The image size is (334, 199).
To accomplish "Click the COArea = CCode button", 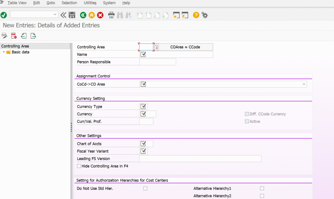I will [x=185, y=47].
